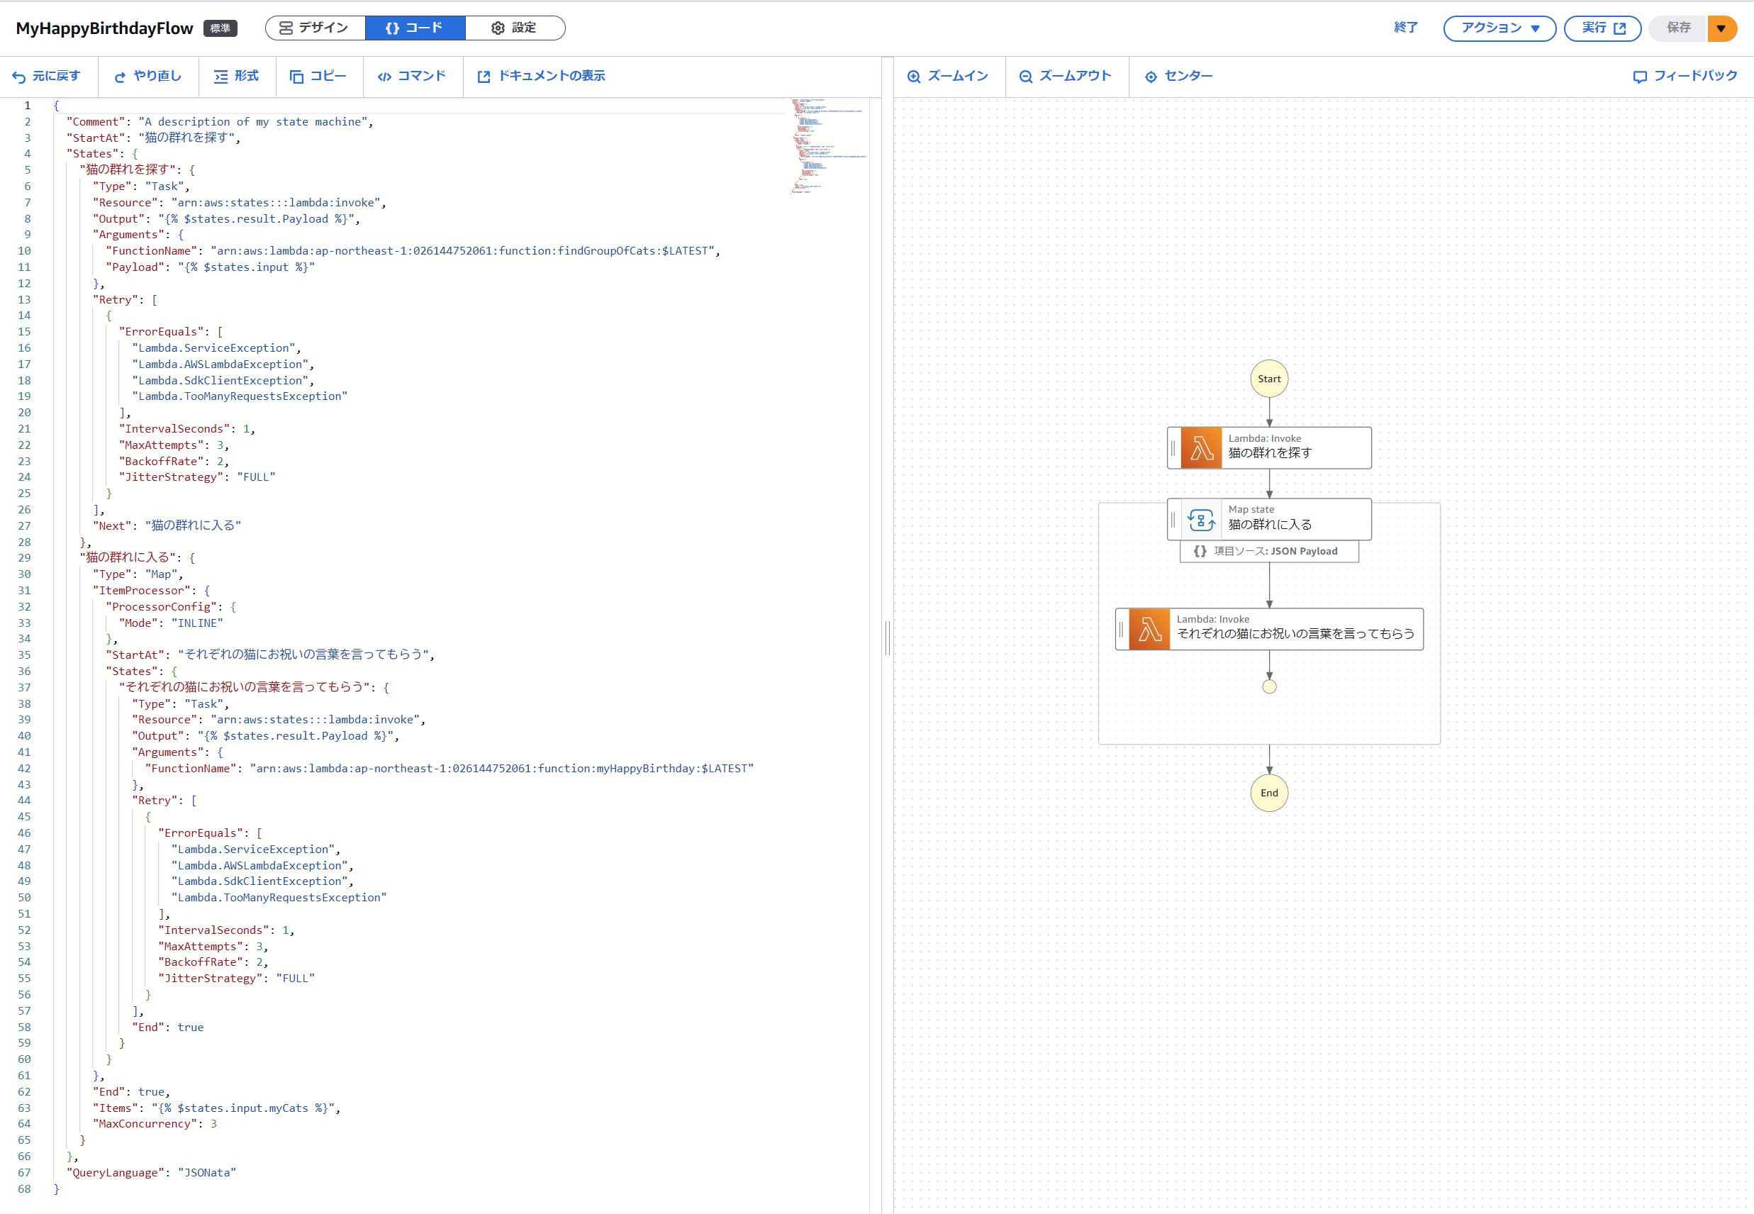Click Map state icon on 猫の群れに入る
Image resolution: width=1754 pixels, height=1214 pixels.
tap(1201, 520)
